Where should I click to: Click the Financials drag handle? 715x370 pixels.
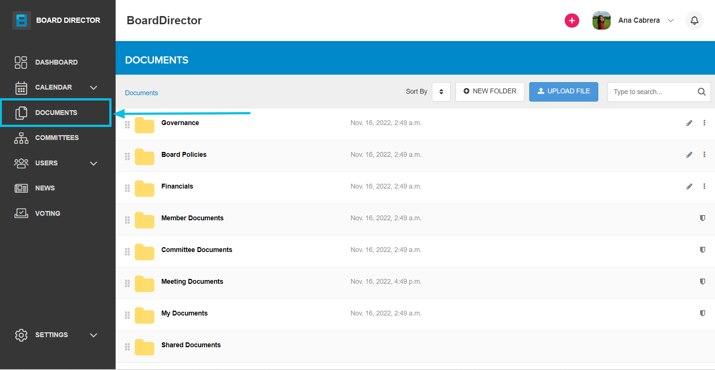click(x=127, y=188)
